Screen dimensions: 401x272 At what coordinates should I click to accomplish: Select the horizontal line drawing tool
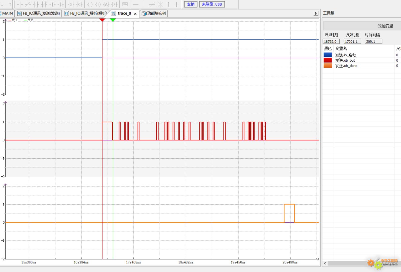coord(136,4)
